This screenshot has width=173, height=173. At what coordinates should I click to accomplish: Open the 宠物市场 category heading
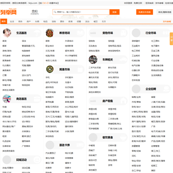(x=108, y=33)
